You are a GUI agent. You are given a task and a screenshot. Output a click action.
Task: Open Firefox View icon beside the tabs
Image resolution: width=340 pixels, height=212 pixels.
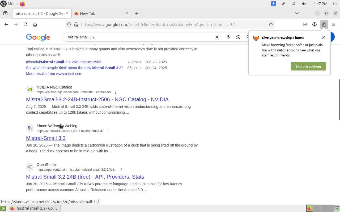(x=5, y=13)
